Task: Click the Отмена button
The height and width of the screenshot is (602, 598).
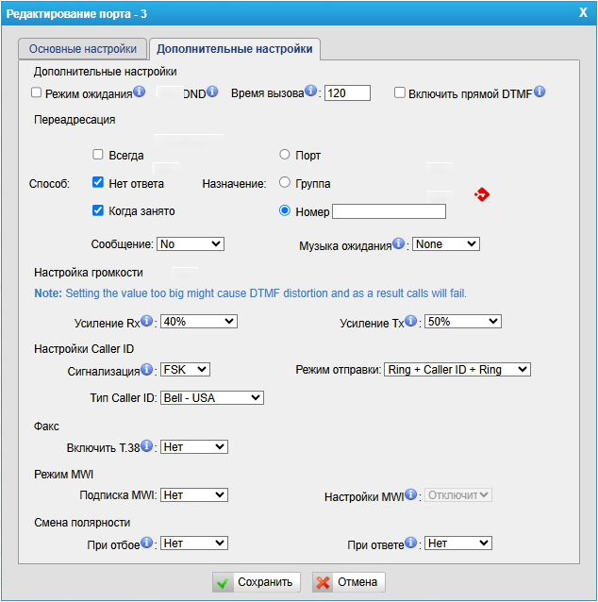Action: [348, 582]
